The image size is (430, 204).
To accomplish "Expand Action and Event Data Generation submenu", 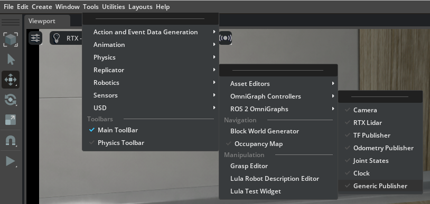I will (x=150, y=32).
